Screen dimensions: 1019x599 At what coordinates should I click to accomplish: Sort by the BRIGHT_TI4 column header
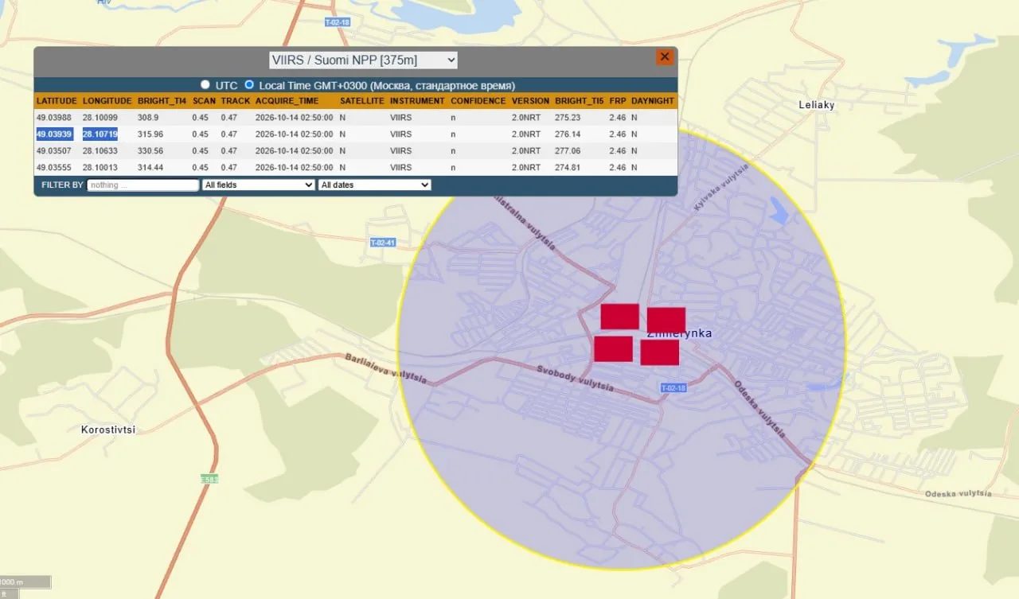162,101
